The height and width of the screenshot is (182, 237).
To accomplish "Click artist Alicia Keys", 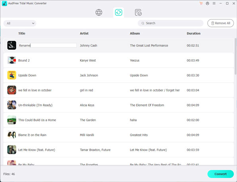I will point(87,105).
